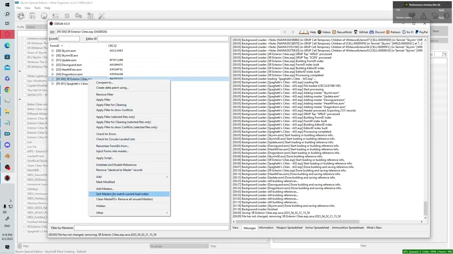Select Apply Filter for Cleaning entry
The image size is (453, 254).
(x=129, y=105)
